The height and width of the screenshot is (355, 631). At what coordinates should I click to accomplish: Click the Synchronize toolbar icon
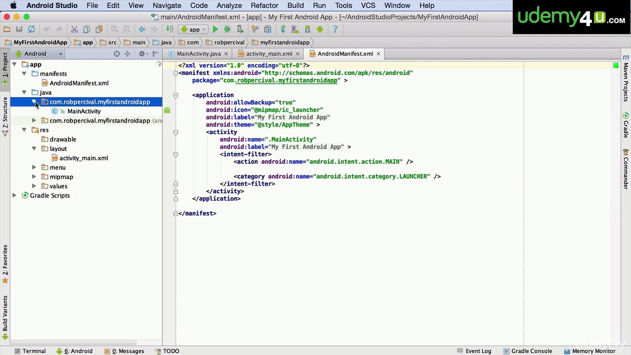[x=32, y=29]
